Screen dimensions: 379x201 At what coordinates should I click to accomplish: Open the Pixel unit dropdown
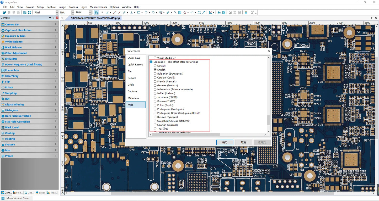pos(57,12)
